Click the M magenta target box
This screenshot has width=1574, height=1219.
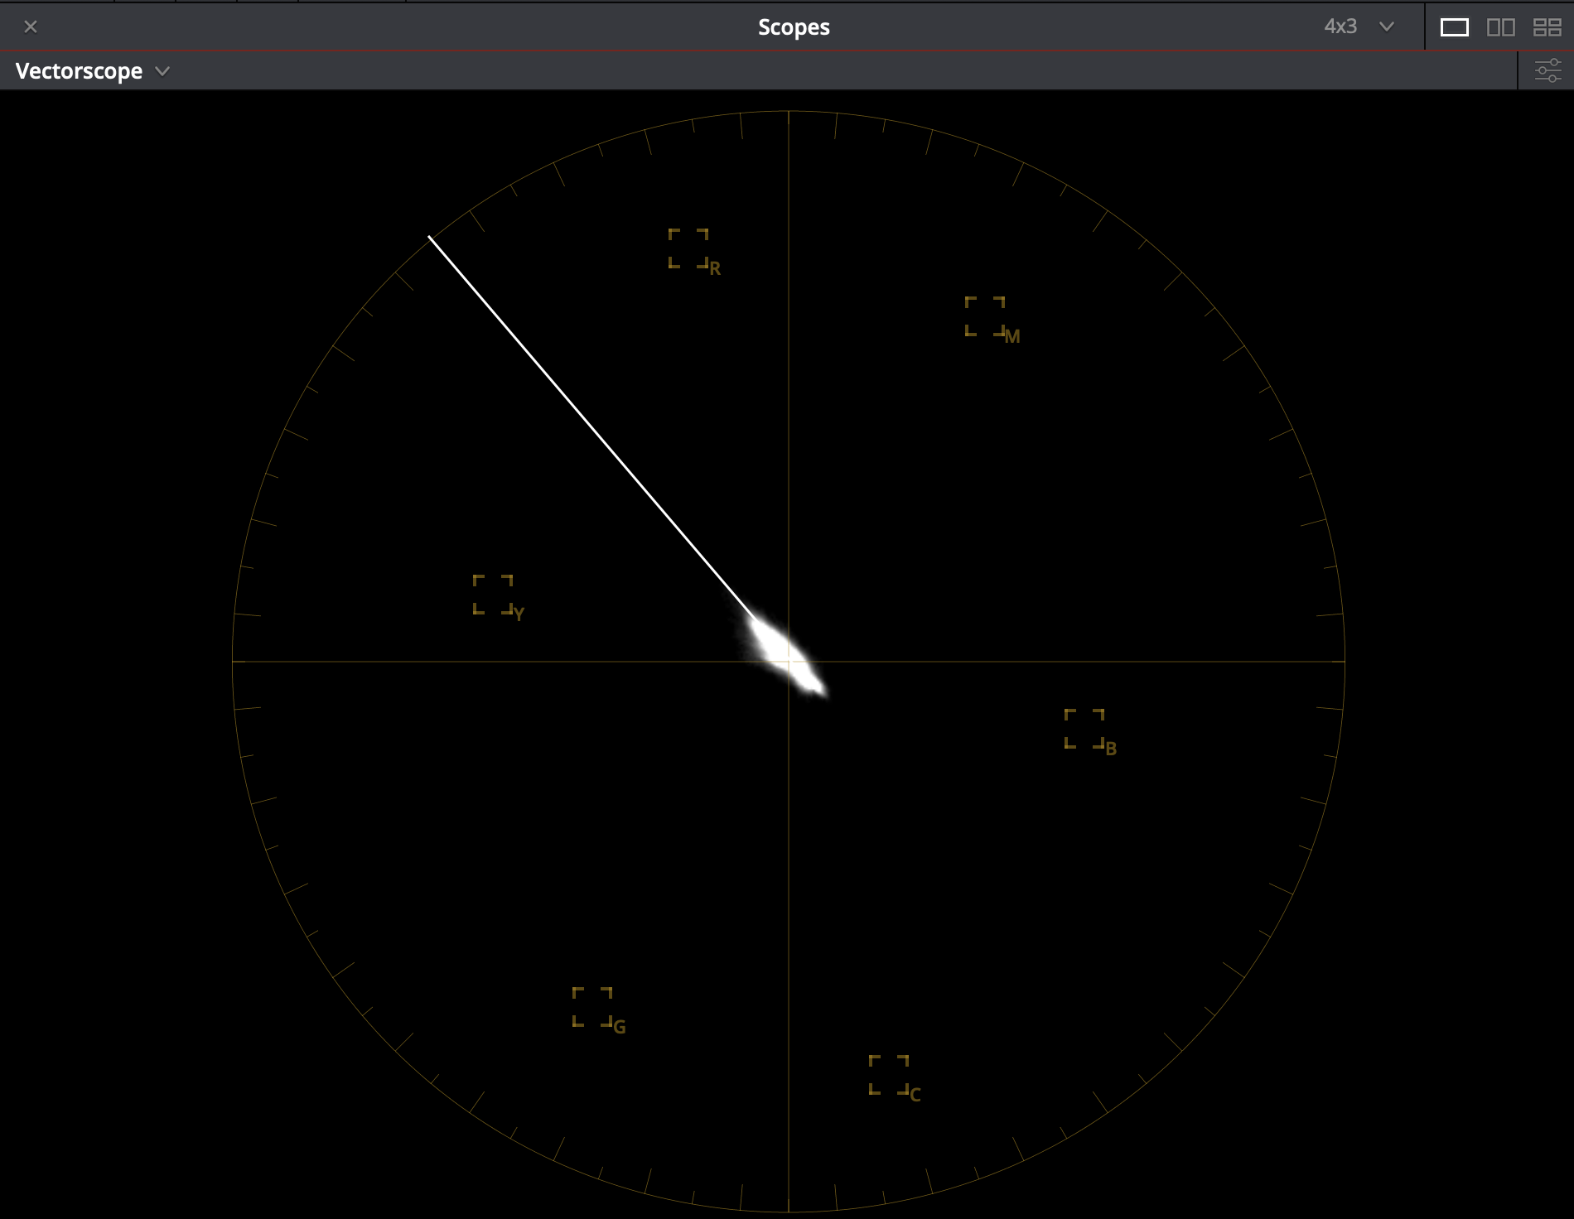pyautogui.click(x=985, y=316)
